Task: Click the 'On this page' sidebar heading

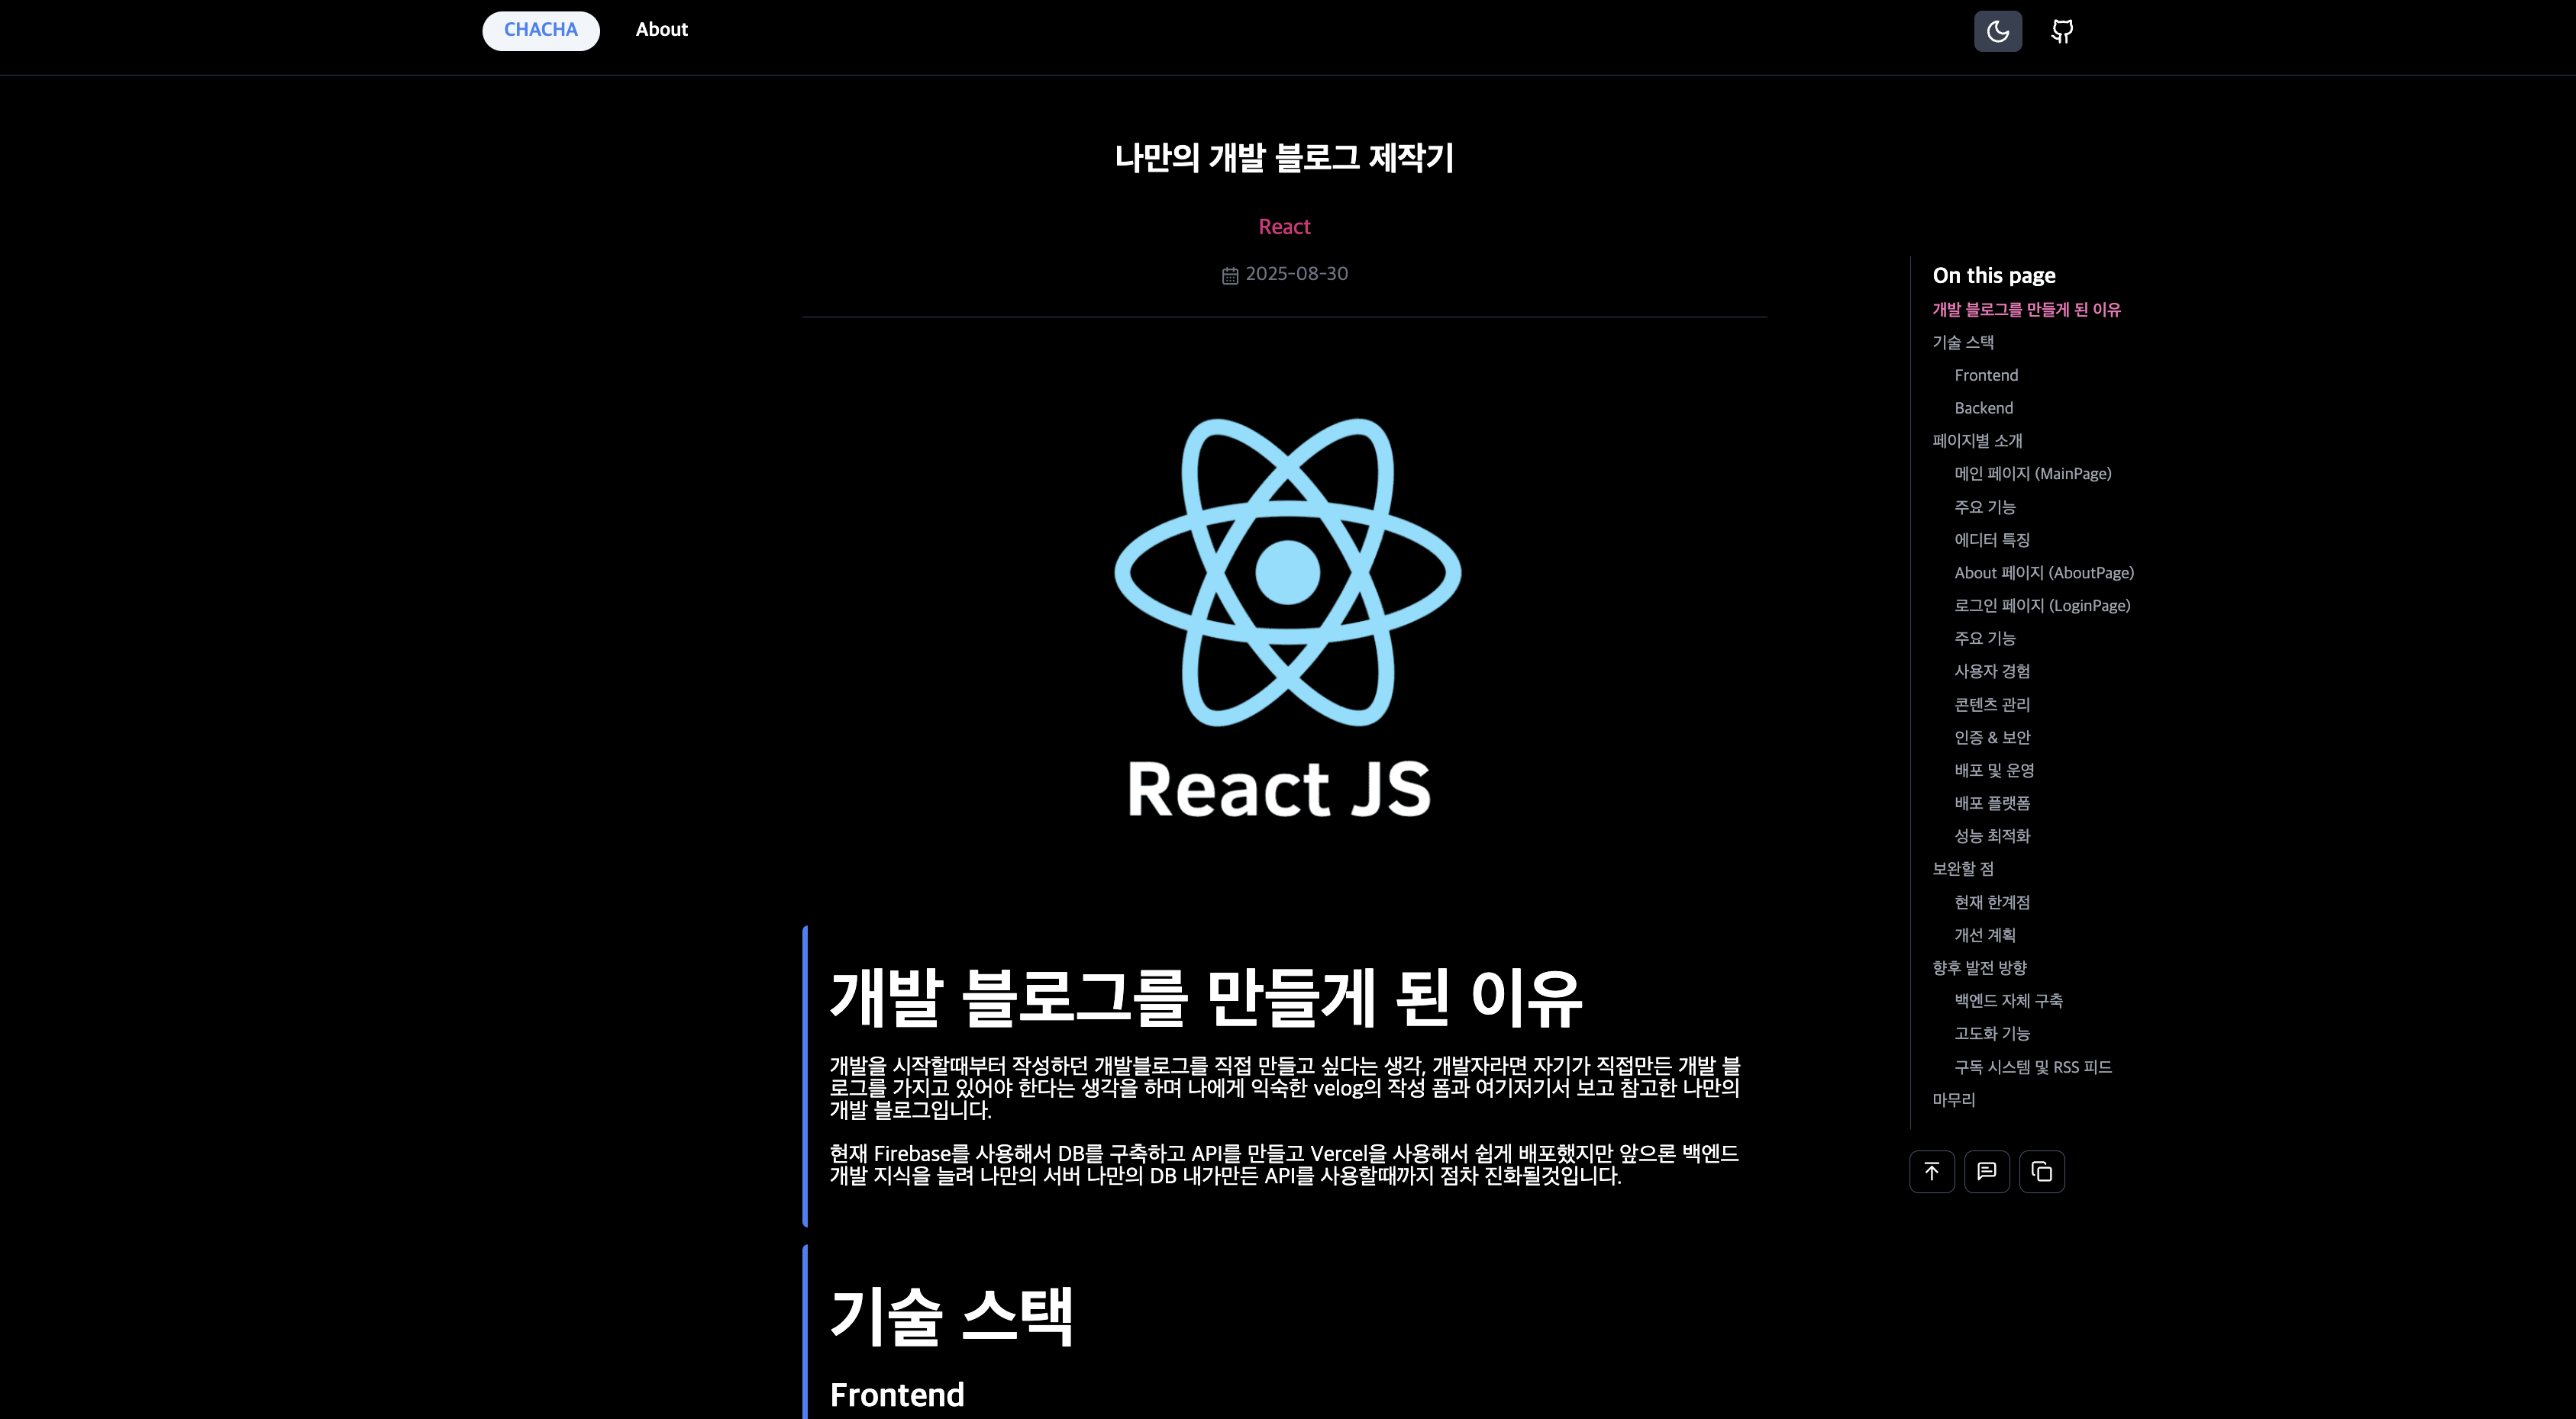Action: point(1993,275)
